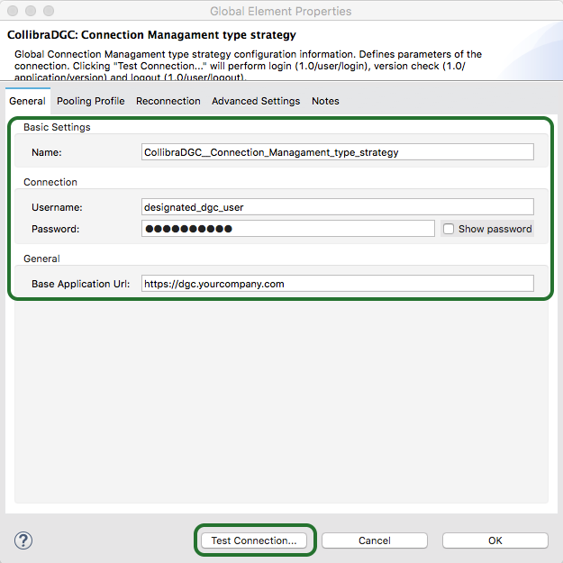Click the heading "CollibraDGC: Connection Managament type strategy"
Image resolution: width=563 pixels, height=563 pixels.
coord(151,35)
